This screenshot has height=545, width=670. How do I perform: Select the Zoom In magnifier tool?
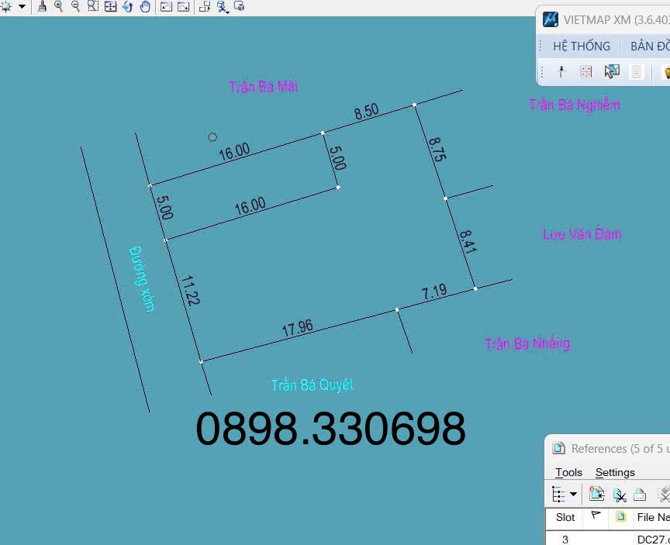click(59, 6)
